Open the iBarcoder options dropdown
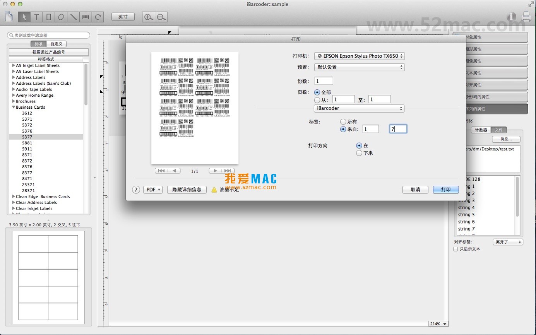Image resolution: width=536 pixels, height=335 pixels. pos(359,108)
